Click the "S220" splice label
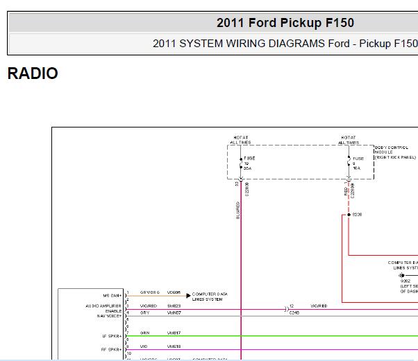The height and width of the screenshot is (361, 418). pos(357,214)
